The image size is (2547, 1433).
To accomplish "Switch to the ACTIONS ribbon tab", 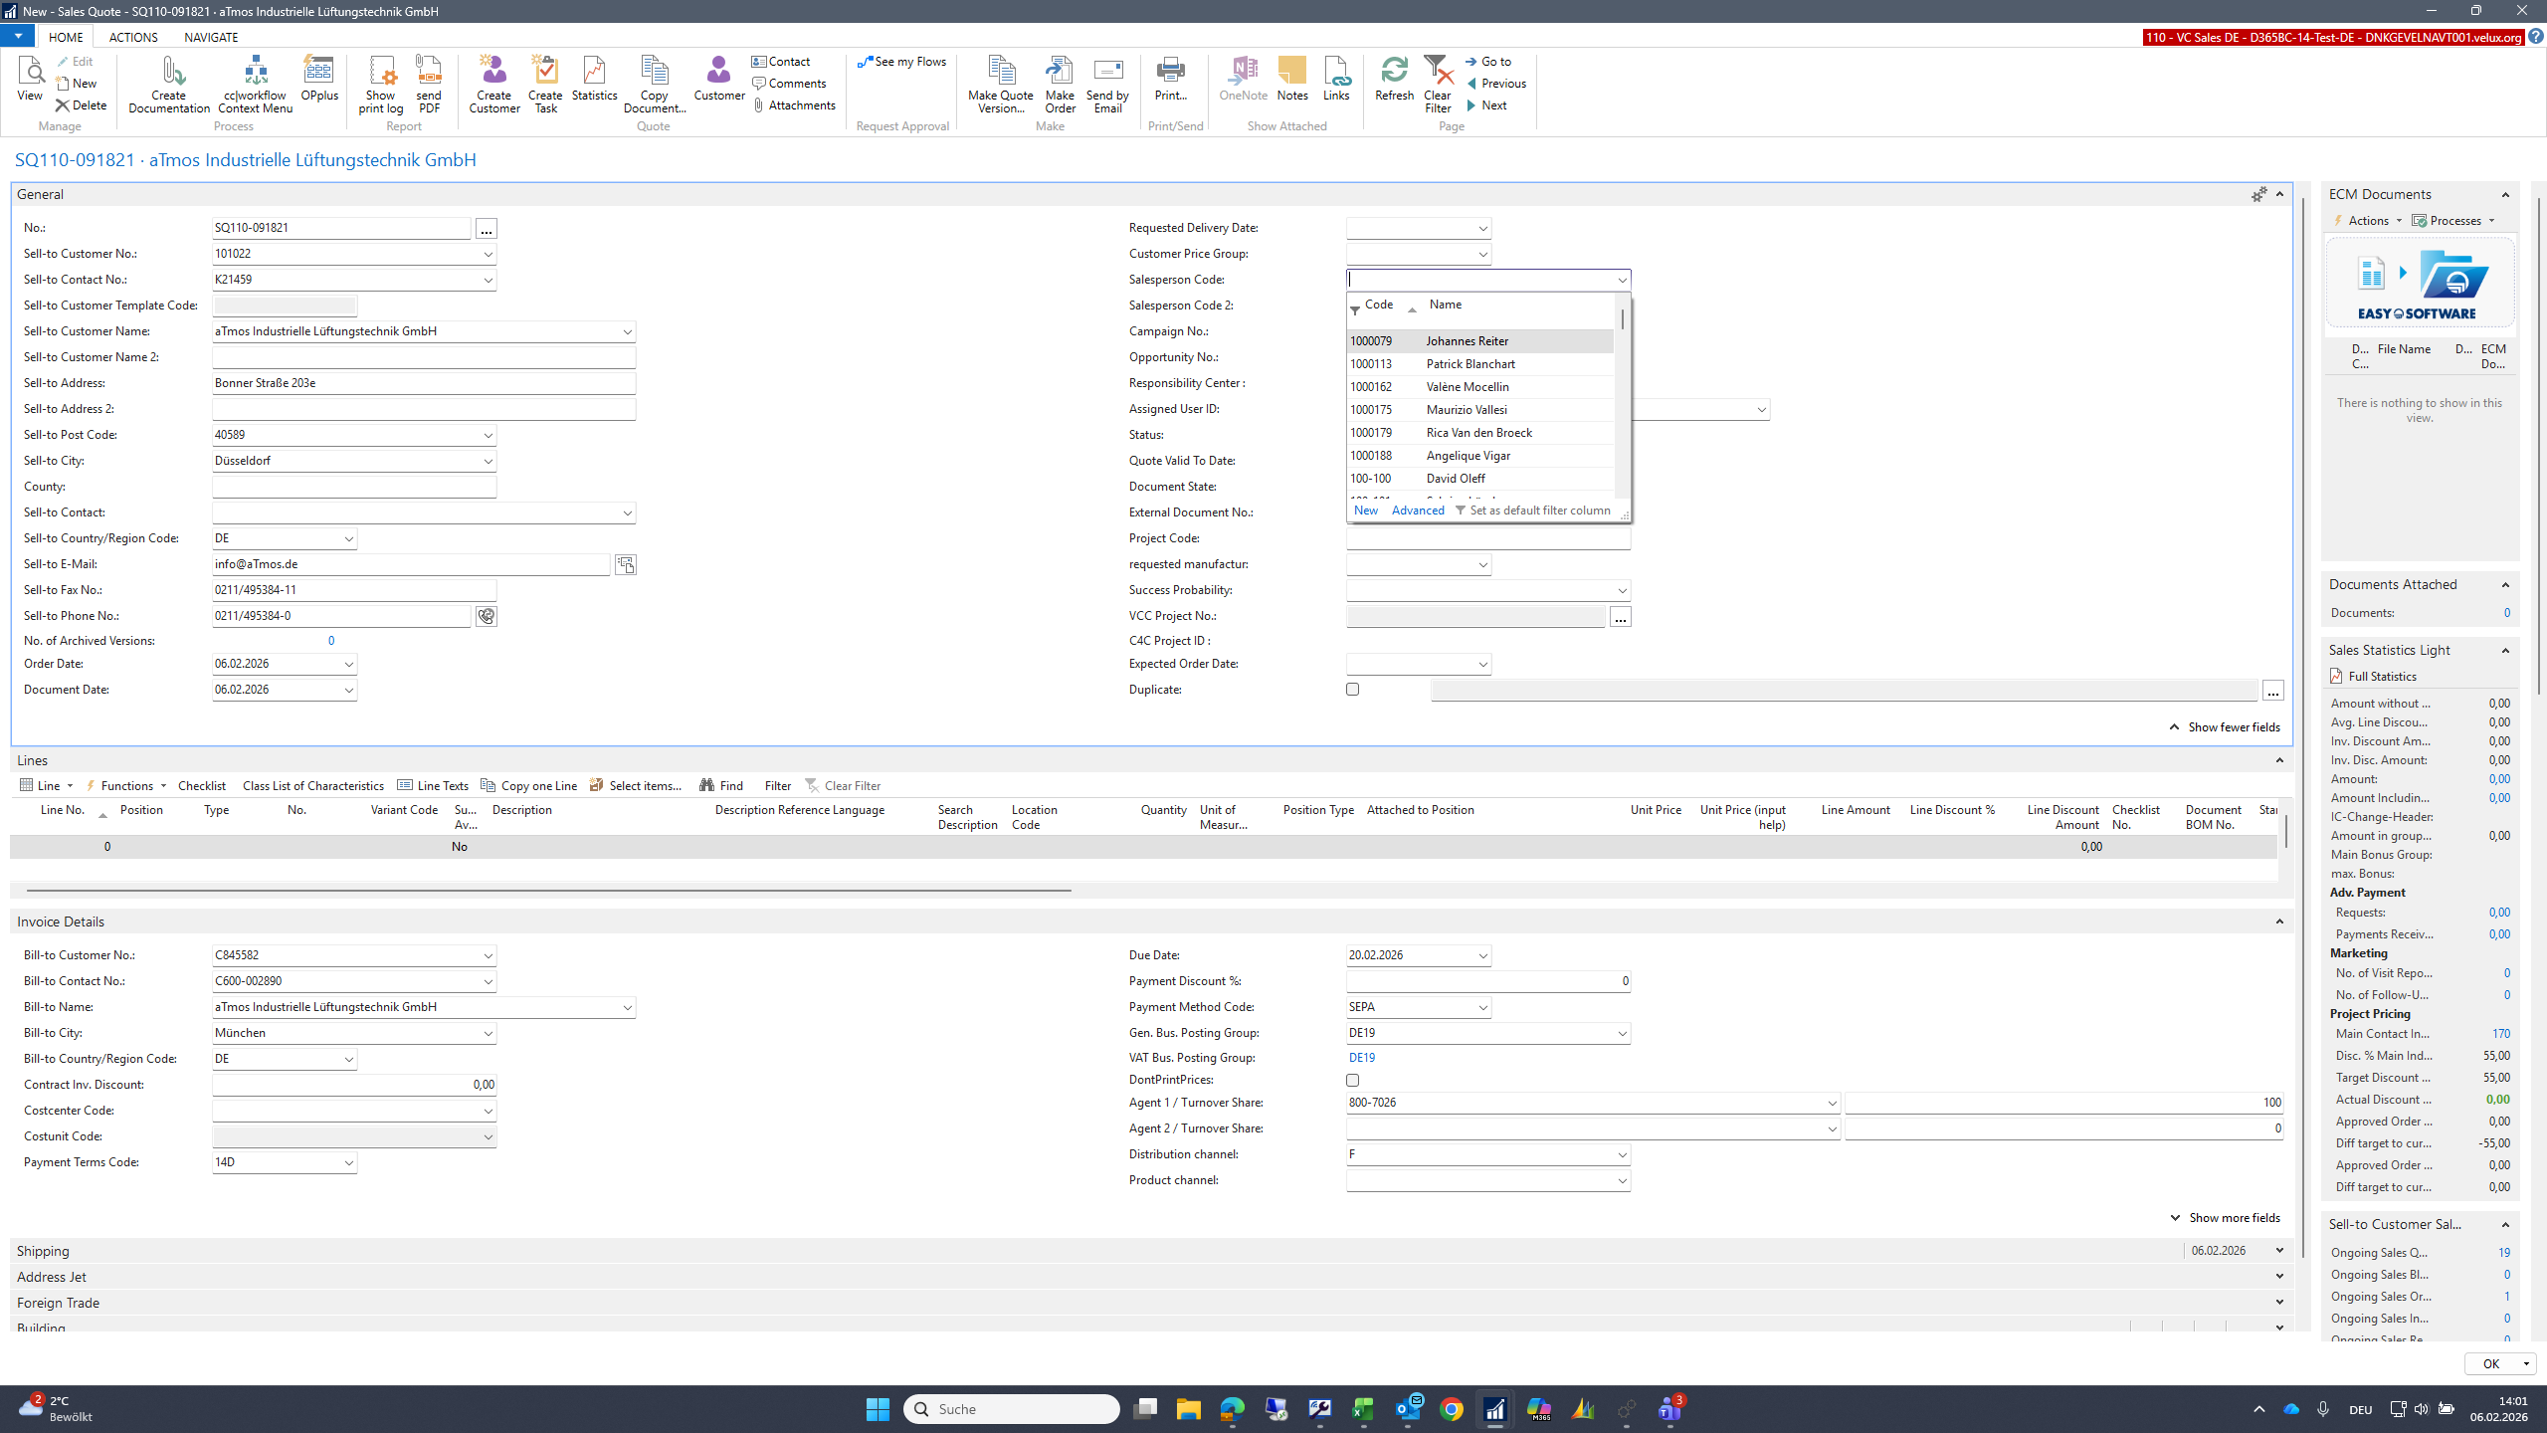I will (133, 37).
